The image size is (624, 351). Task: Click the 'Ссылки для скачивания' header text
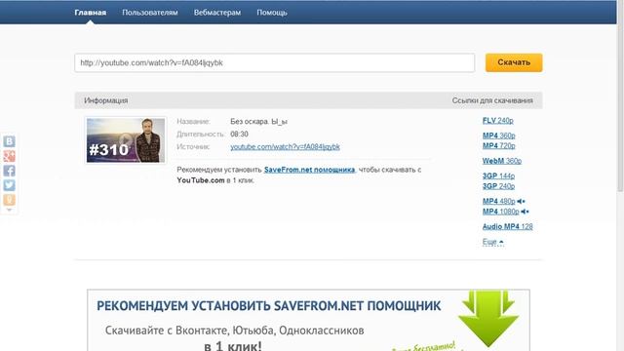[492, 100]
